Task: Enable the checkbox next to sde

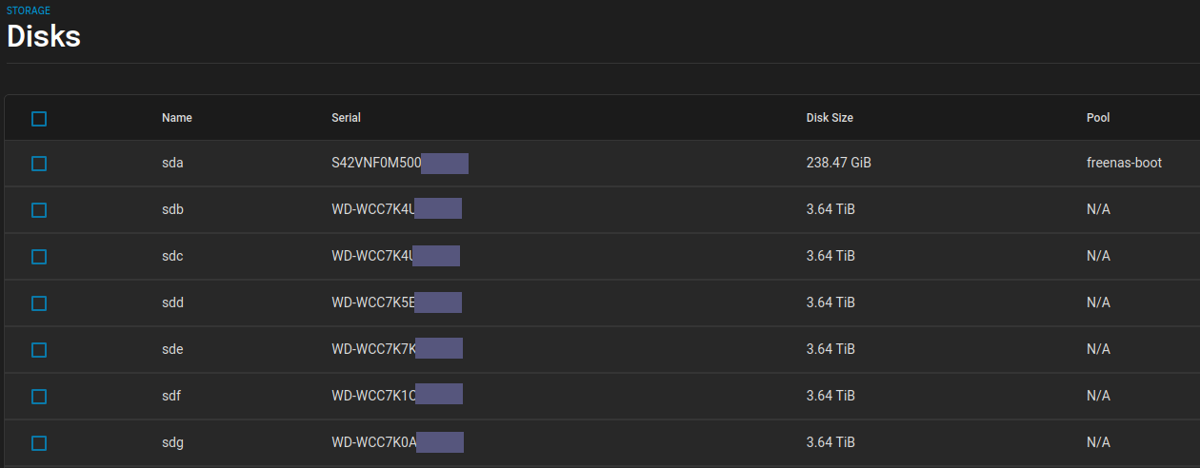Action: (39, 350)
